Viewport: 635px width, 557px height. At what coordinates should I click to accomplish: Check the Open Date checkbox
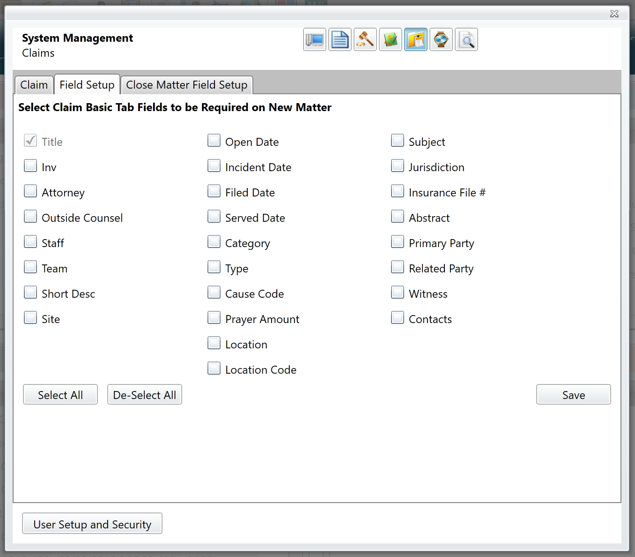click(x=214, y=141)
